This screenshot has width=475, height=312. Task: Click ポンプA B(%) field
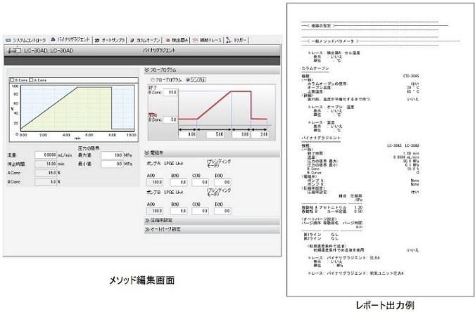click(x=179, y=182)
